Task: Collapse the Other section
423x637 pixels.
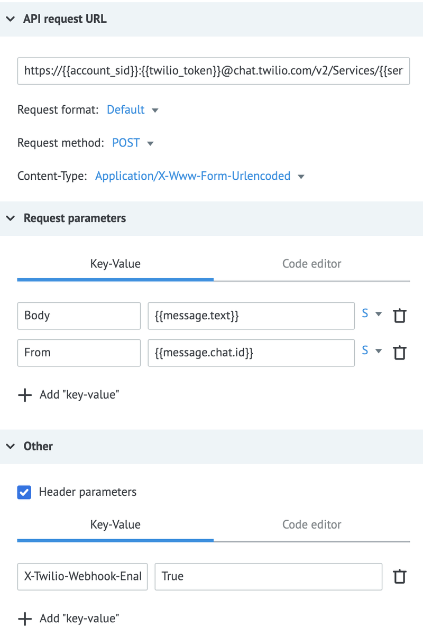Action: pos(10,446)
